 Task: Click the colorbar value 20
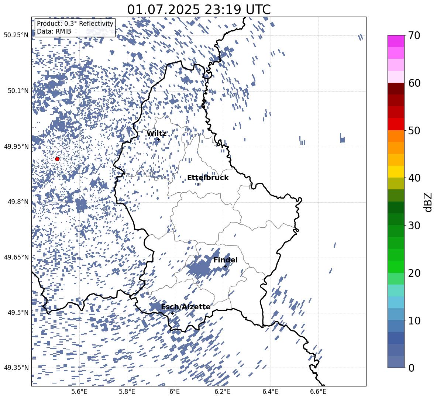[414, 273]
